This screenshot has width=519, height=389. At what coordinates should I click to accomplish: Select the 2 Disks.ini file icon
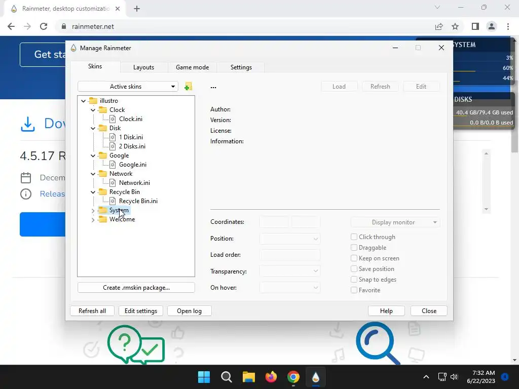pos(113,146)
